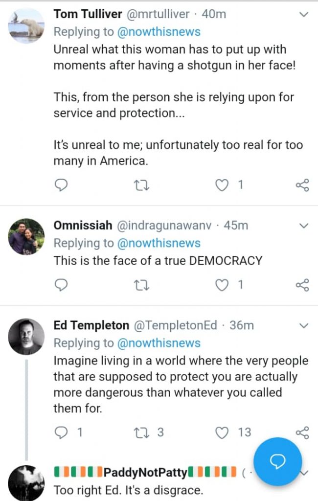The height and width of the screenshot is (501, 318).
Task: Retweet Tom Tulliver's tweet
Action: click(x=141, y=185)
